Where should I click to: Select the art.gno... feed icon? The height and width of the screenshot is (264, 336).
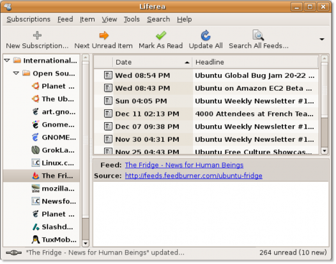click(36, 112)
